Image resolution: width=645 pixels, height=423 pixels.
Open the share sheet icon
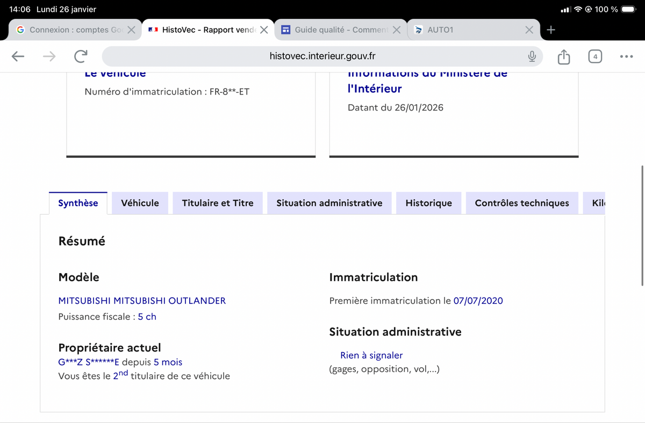[563, 56]
